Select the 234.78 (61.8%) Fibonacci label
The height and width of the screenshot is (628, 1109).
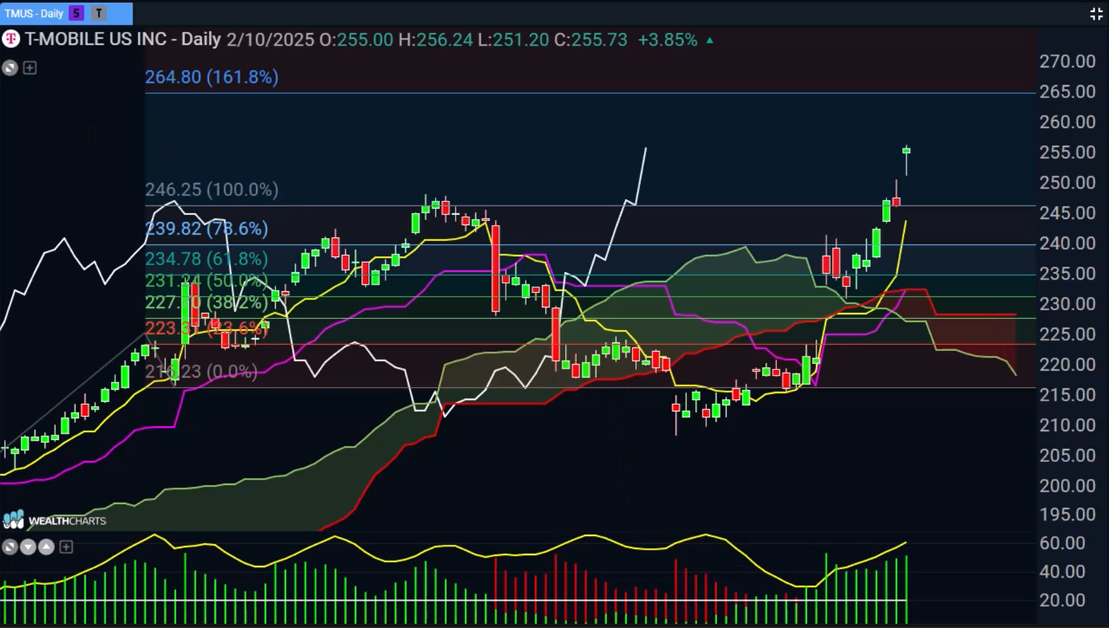coord(206,259)
